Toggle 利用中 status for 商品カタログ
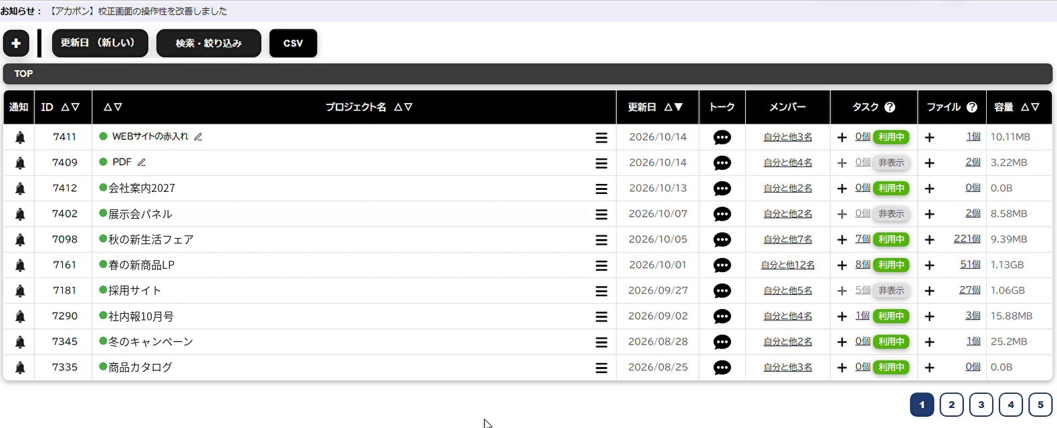1057x428 pixels. point(891,367)
